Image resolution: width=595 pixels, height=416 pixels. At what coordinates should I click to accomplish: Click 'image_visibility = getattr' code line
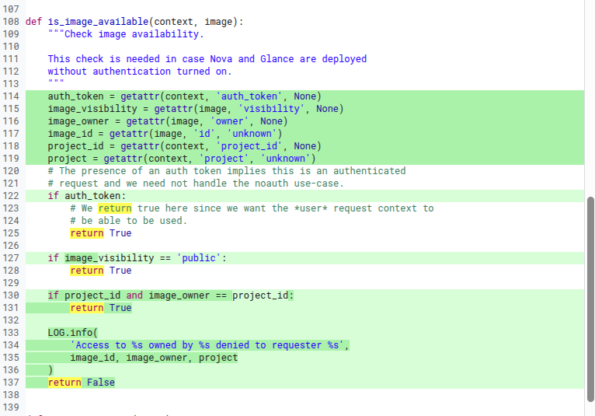pos(196,109)
